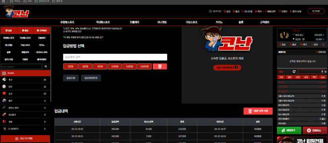Click the deposit amount input field
The height and width of the screenshot is (143, 328).
115,57
